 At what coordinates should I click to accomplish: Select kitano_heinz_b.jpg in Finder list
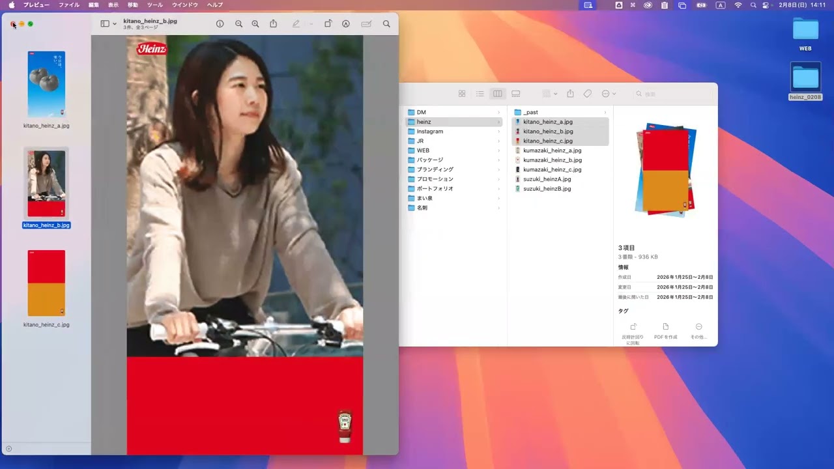[560, 131]
